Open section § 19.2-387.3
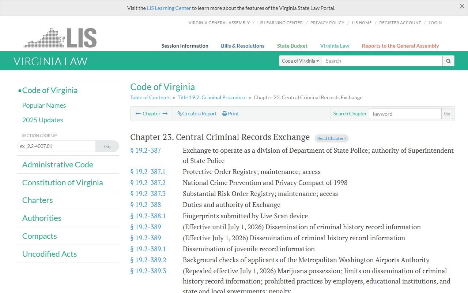 (x=148, y=193)
